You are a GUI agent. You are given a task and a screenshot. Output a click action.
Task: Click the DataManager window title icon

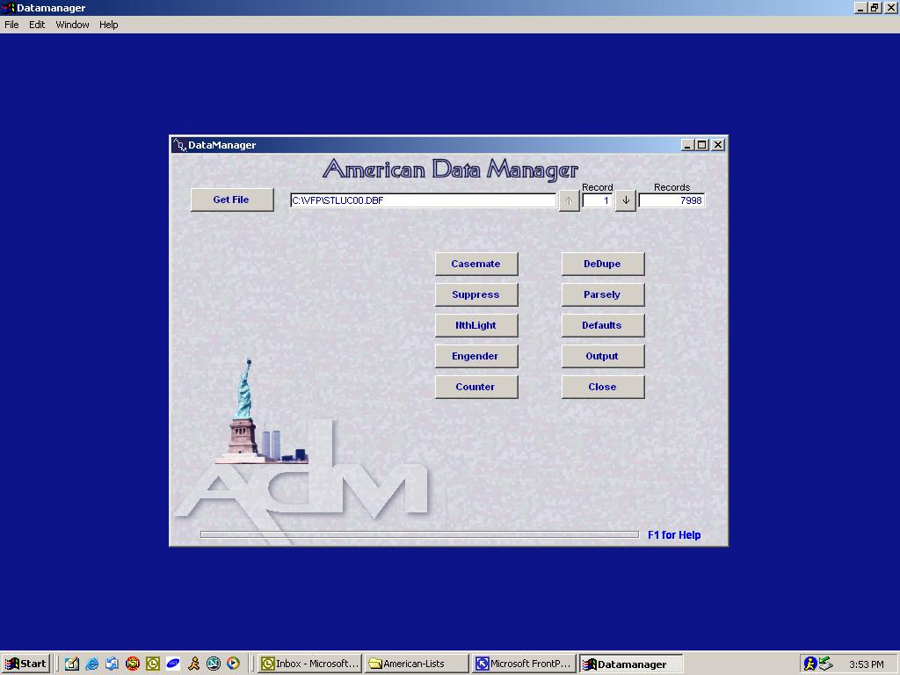pyautogui.click(x=179, y=145)
